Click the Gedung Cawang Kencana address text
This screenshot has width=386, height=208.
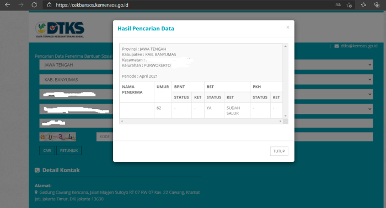pyautogui.click(x=117, y=195)
